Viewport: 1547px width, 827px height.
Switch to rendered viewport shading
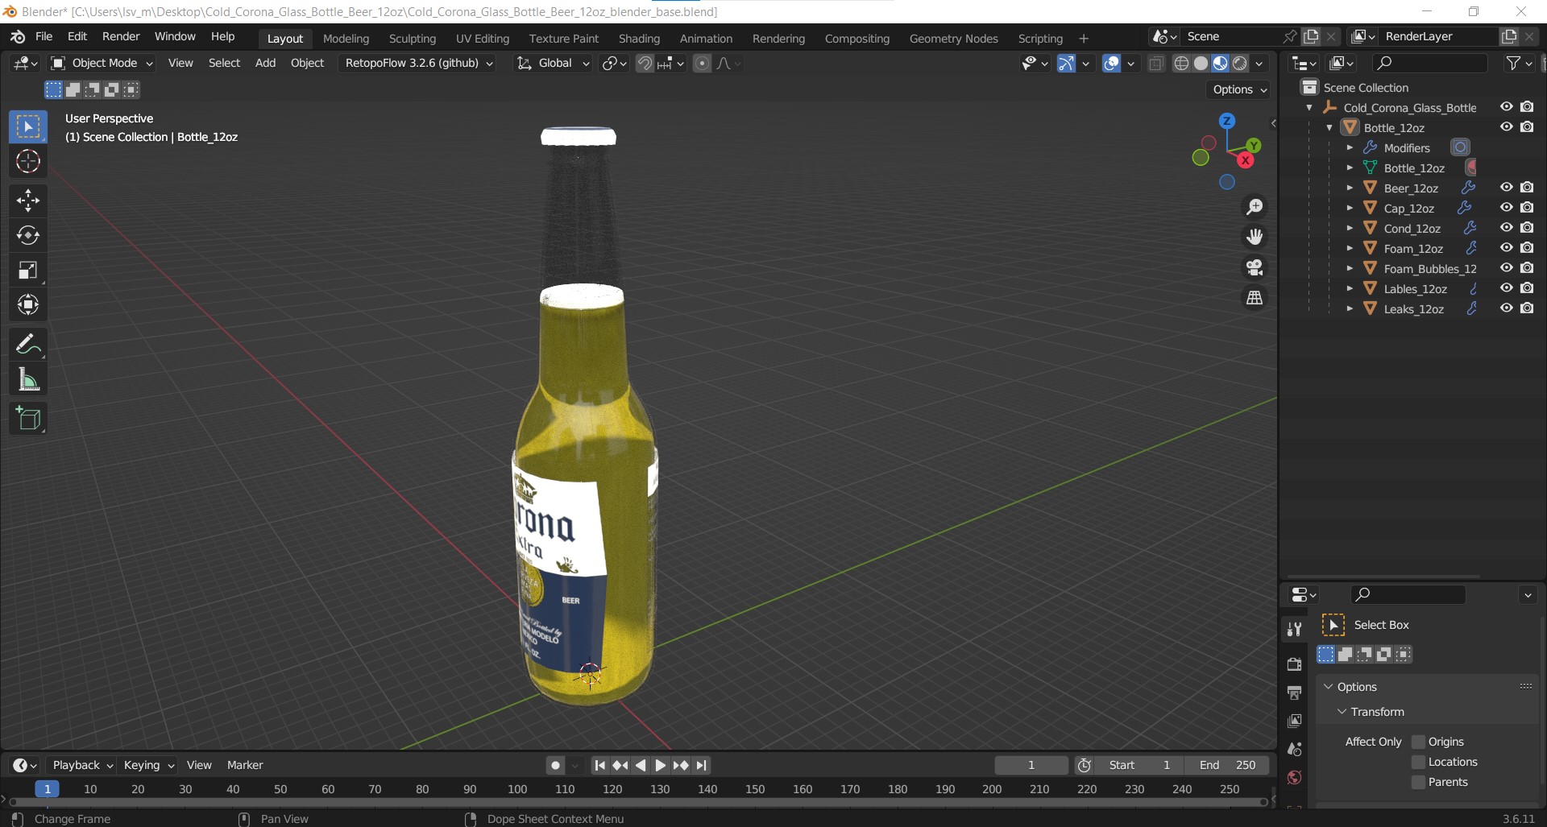click(x=1240, y=64)
